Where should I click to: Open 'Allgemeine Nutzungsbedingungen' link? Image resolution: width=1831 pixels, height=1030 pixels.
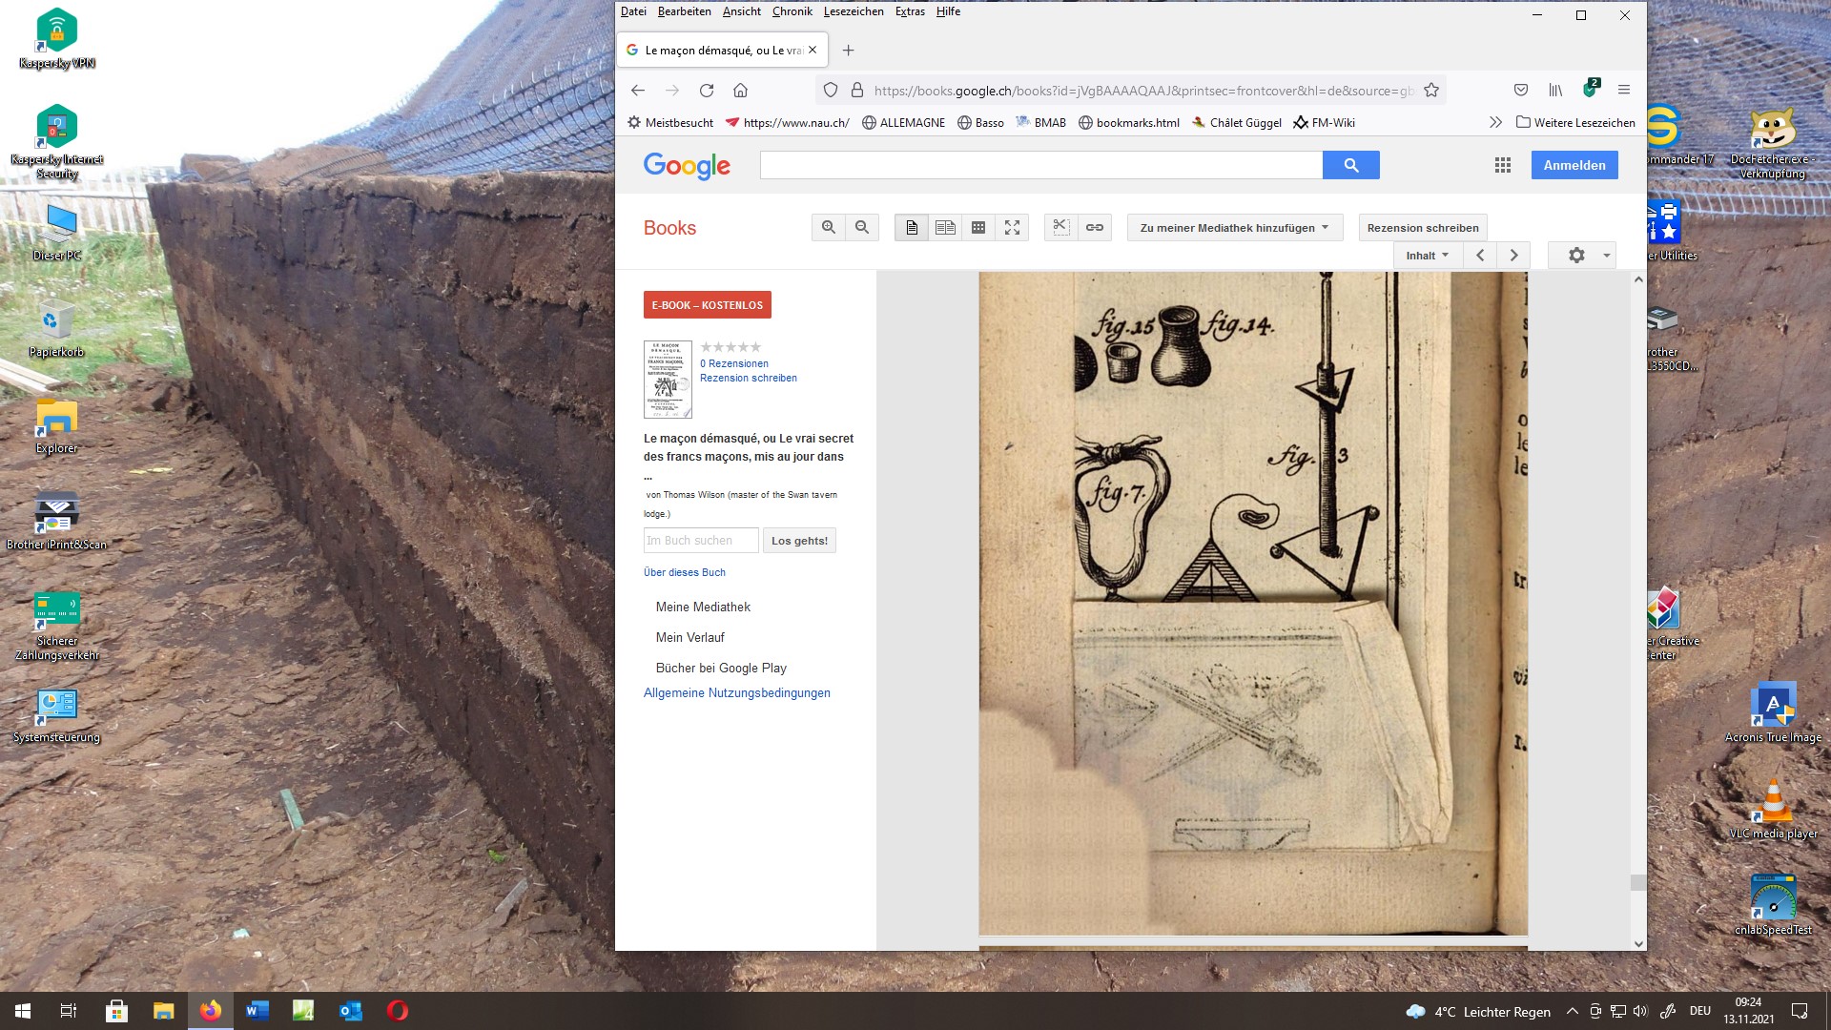[737, 693]
